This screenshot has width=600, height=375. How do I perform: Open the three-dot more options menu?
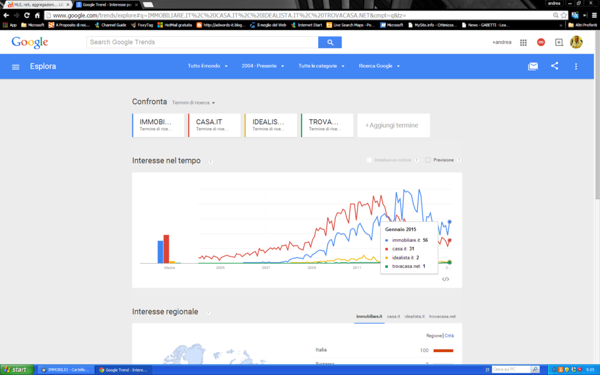click(x=576, y=66)
